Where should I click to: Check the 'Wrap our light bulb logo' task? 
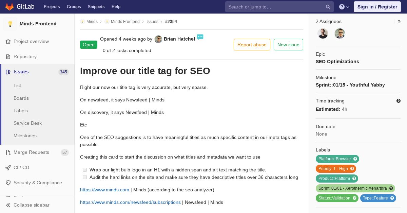tap(85, 170)
